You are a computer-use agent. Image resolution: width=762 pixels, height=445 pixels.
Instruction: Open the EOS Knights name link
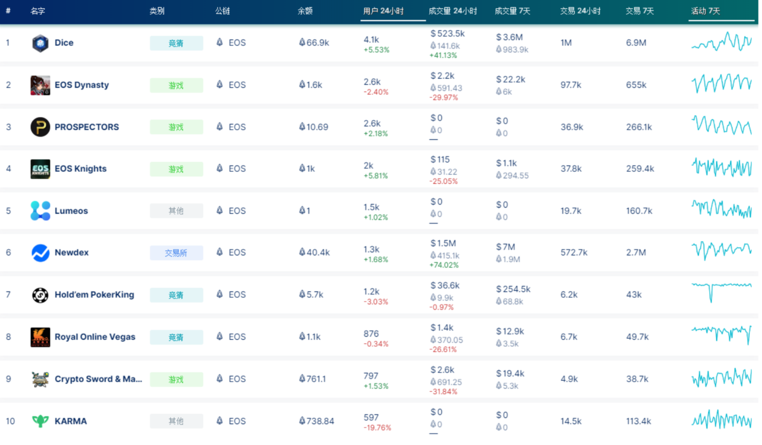coord(80,169)
